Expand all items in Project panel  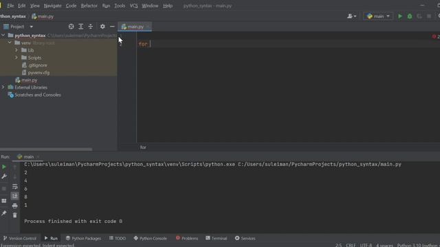[81, 27]
